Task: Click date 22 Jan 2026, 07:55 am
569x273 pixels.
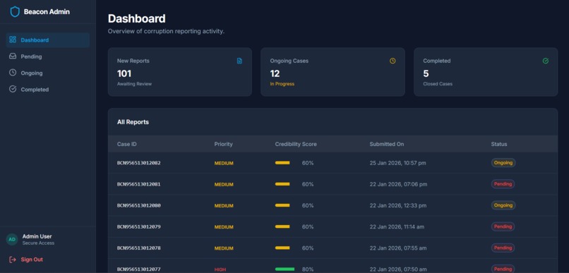Action: coord(398,248)
